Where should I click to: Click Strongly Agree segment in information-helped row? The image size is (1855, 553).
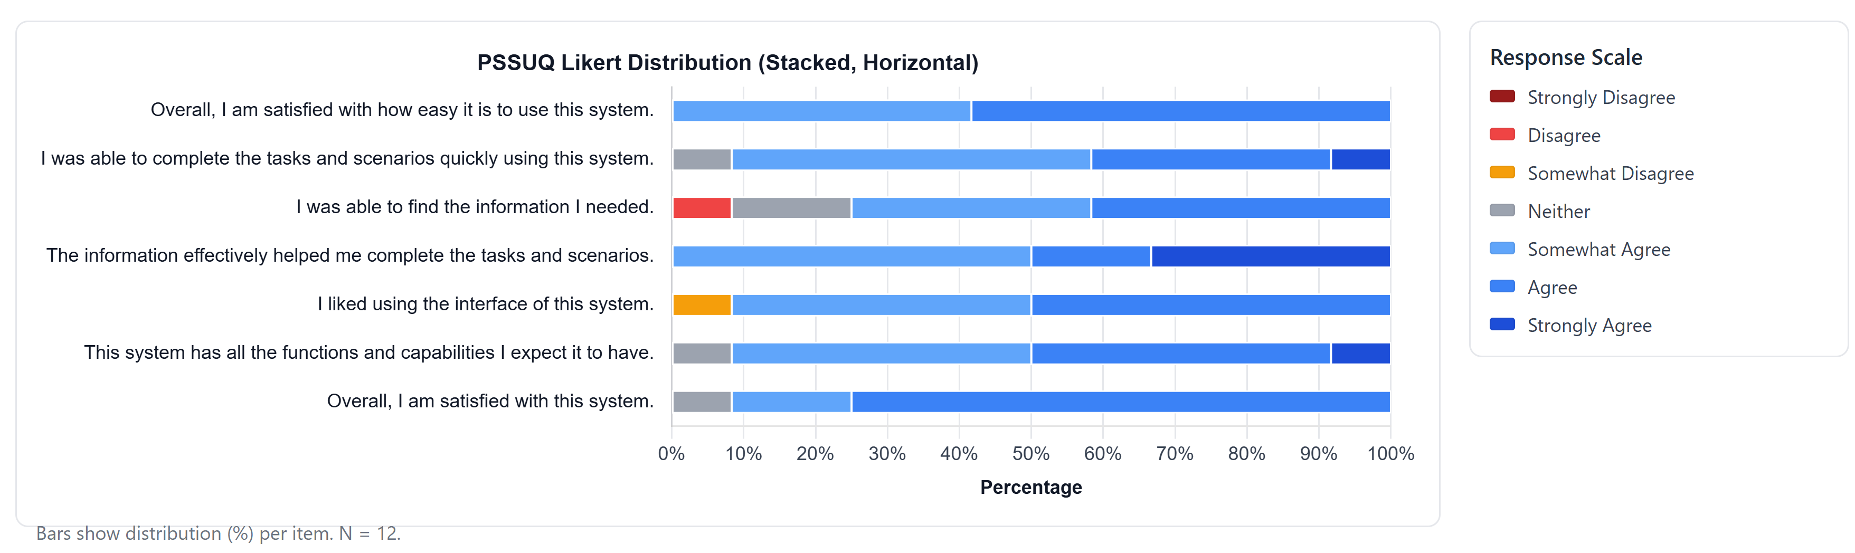1270,256
